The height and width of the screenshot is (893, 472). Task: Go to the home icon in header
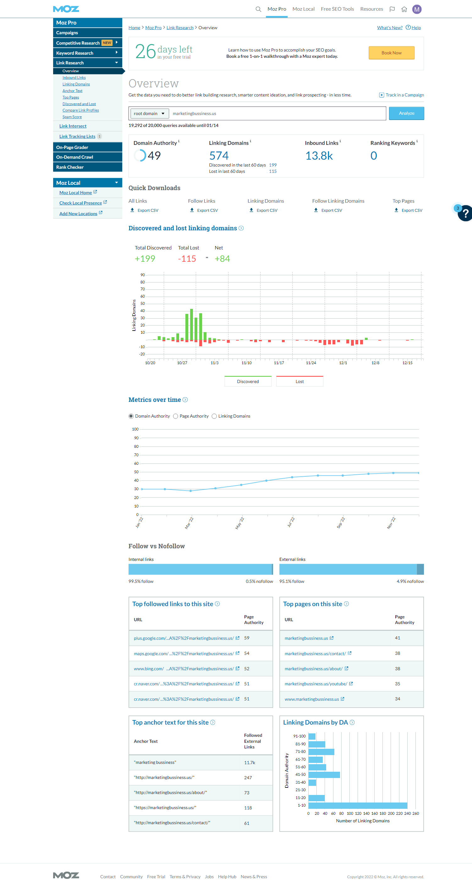tap(404, 9)
